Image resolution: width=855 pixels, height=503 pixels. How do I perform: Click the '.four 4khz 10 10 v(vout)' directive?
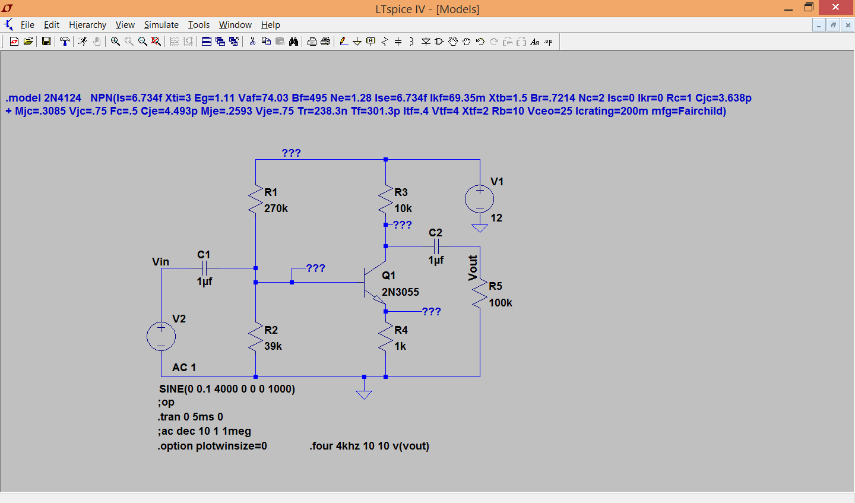[369, 446]
